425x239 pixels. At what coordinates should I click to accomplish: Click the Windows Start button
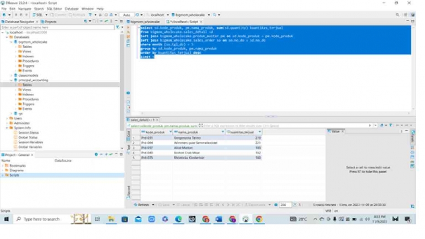coord(6,219)
